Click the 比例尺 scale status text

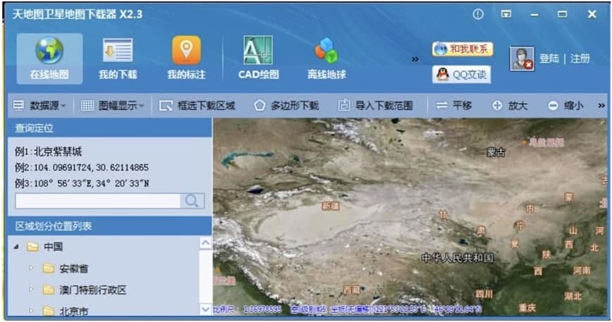[224, 309]
